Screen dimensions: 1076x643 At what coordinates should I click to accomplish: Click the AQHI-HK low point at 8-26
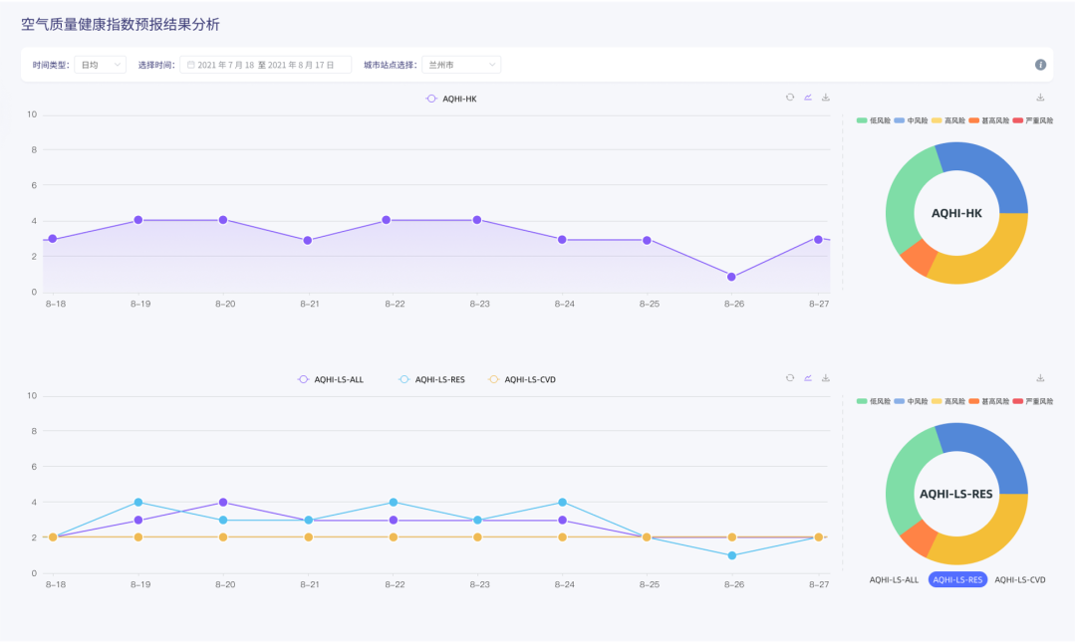[x=731, y=277]
